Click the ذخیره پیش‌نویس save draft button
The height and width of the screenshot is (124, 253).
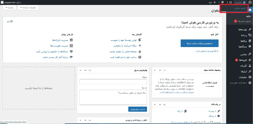[138, 109]
